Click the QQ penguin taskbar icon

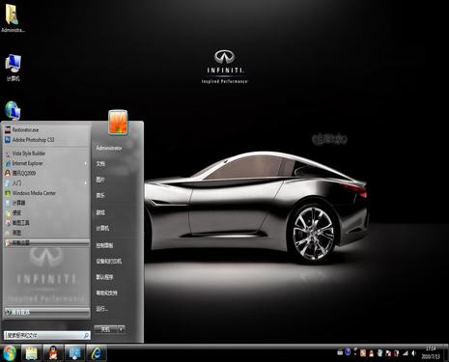coord(53,353)
